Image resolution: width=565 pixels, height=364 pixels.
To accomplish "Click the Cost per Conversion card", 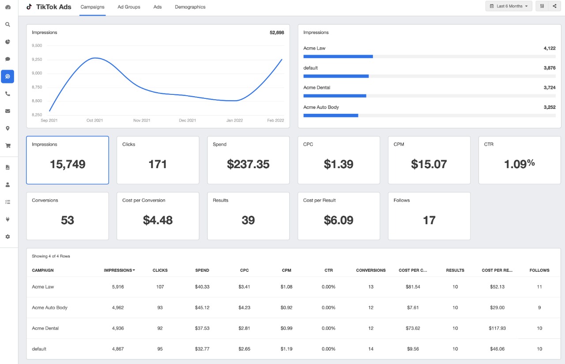I will (158, 216).
